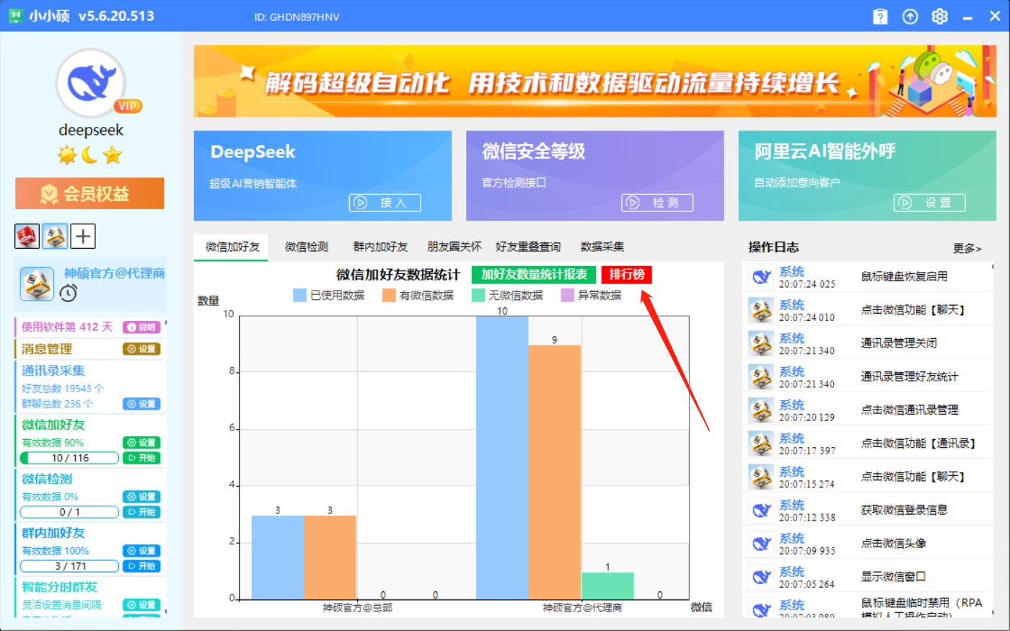Click the moon level icon under deepseek
The width and height of the screenshot is (1010, 631).
(90, 154)
